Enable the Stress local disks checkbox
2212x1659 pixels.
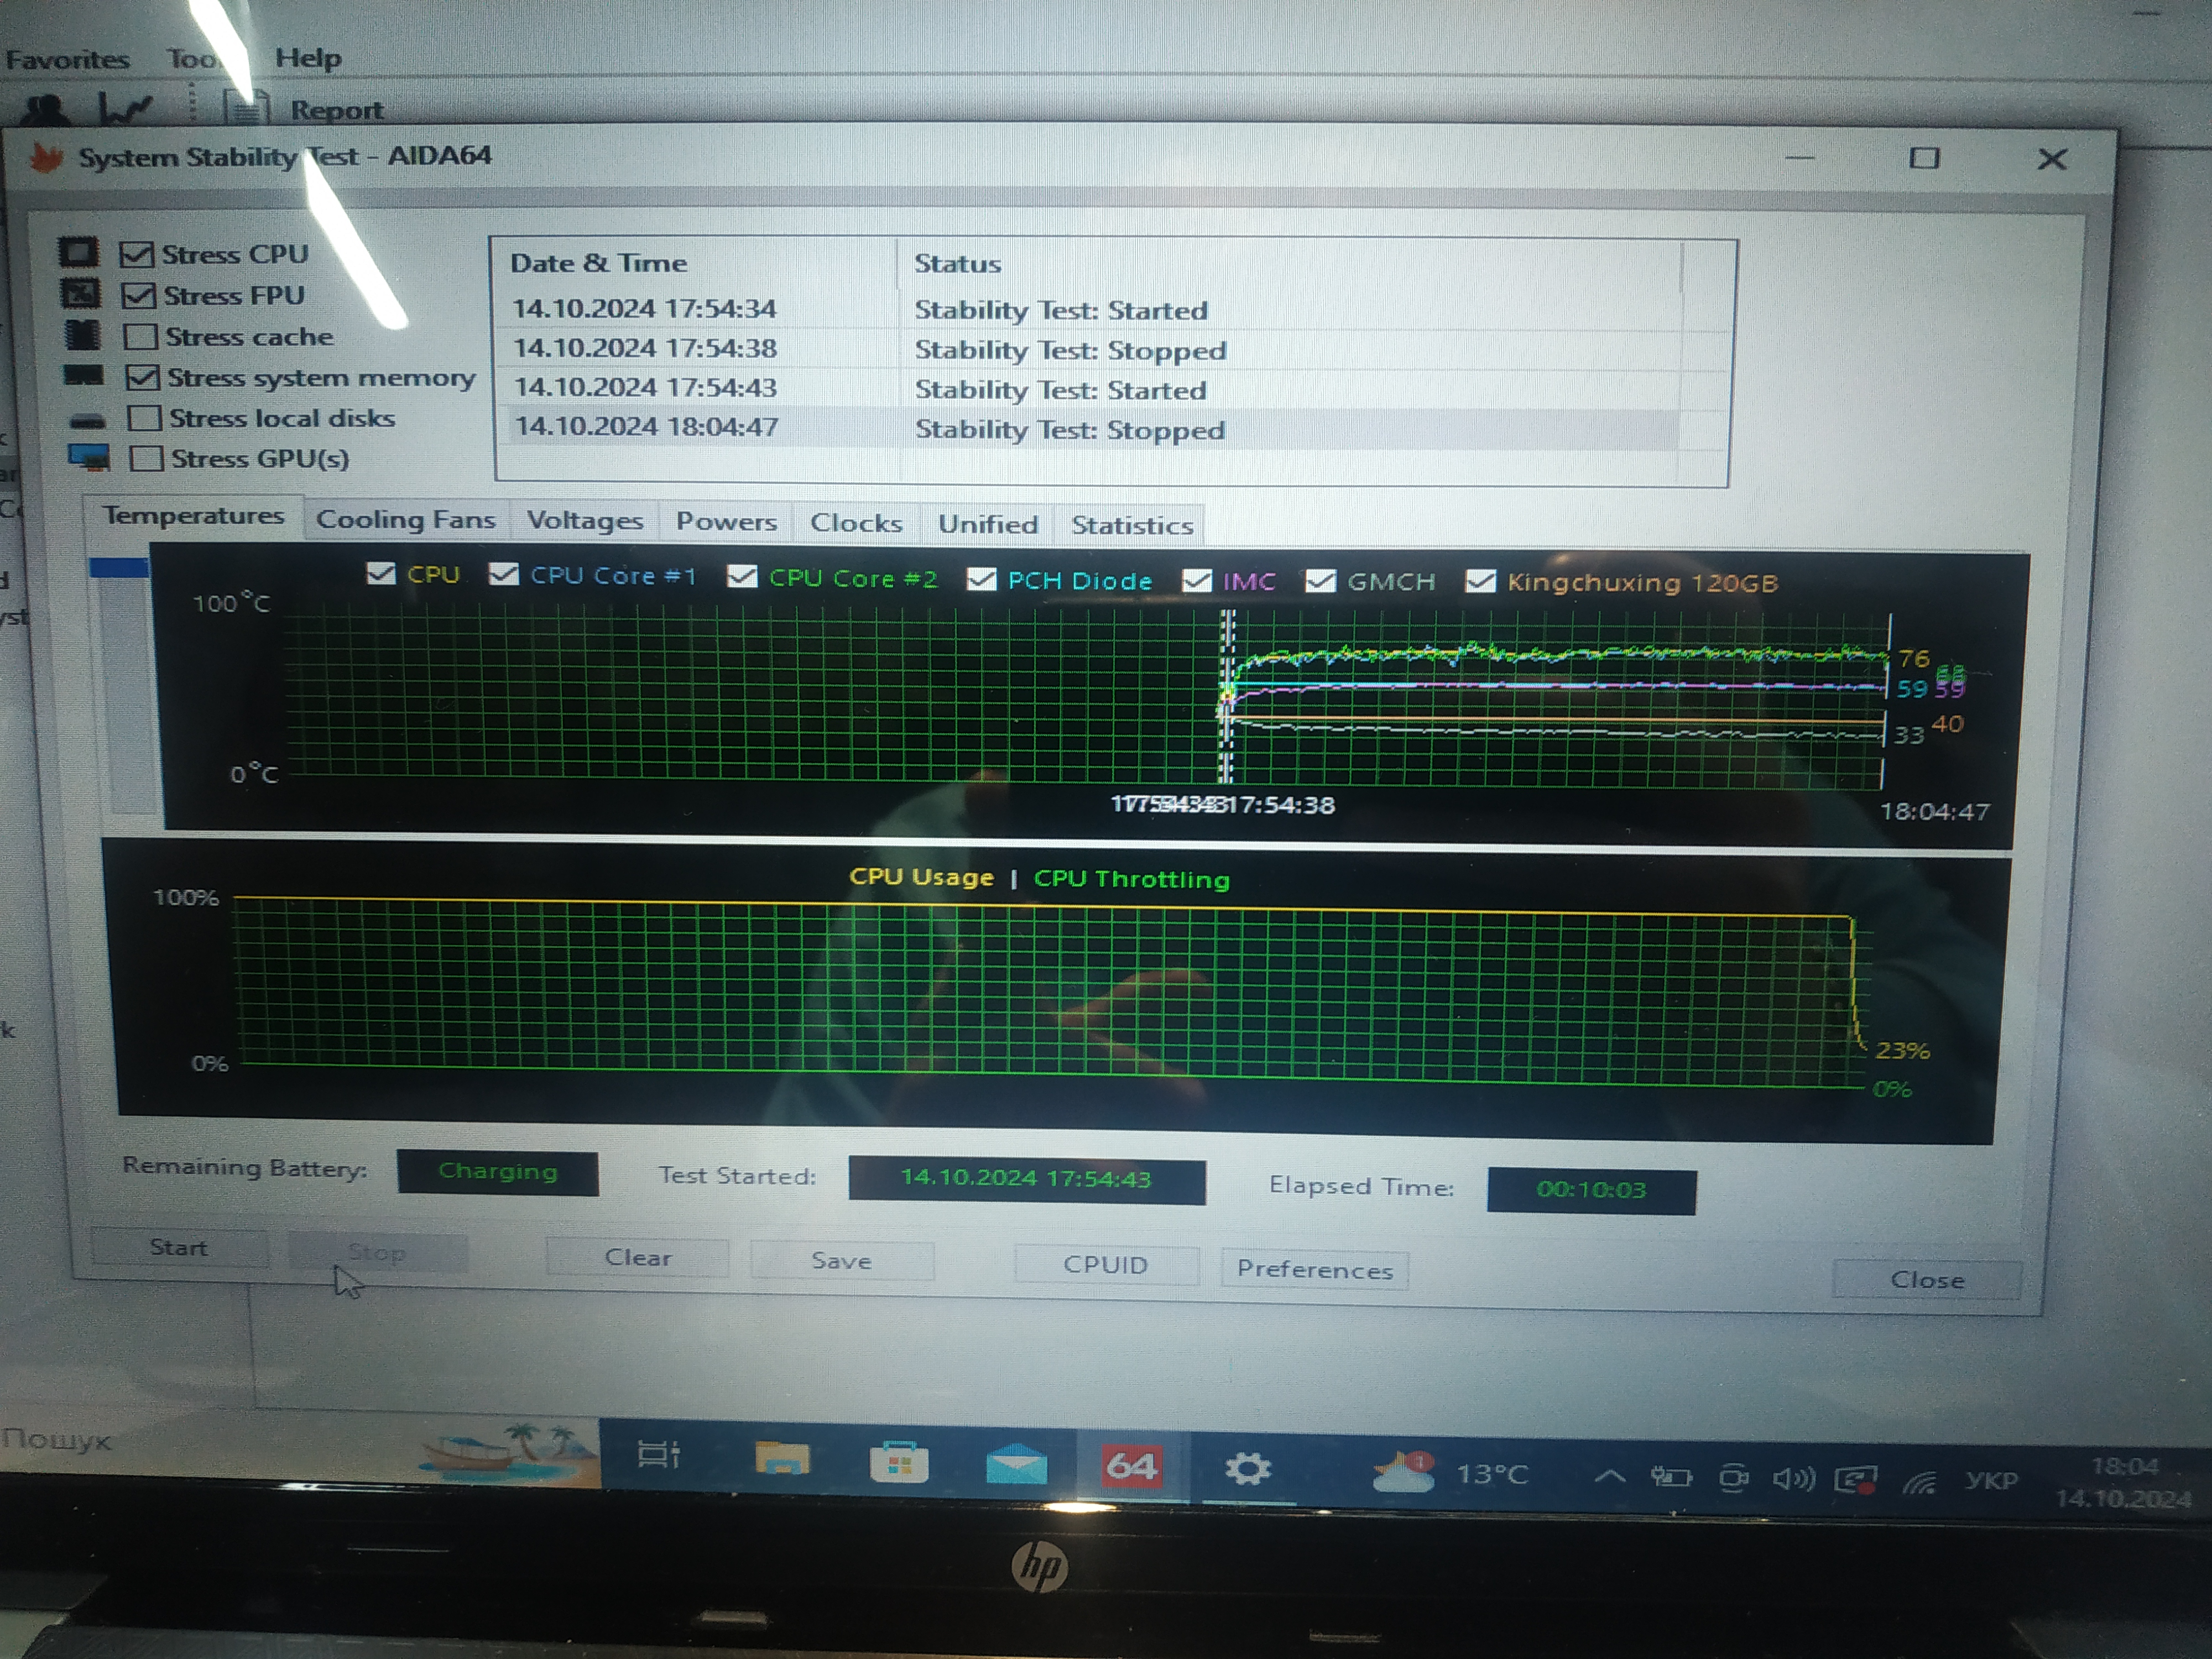pos(144,417)
